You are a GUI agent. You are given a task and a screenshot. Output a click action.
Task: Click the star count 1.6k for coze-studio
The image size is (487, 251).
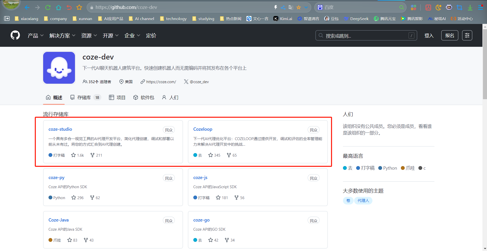coord(77,155)
